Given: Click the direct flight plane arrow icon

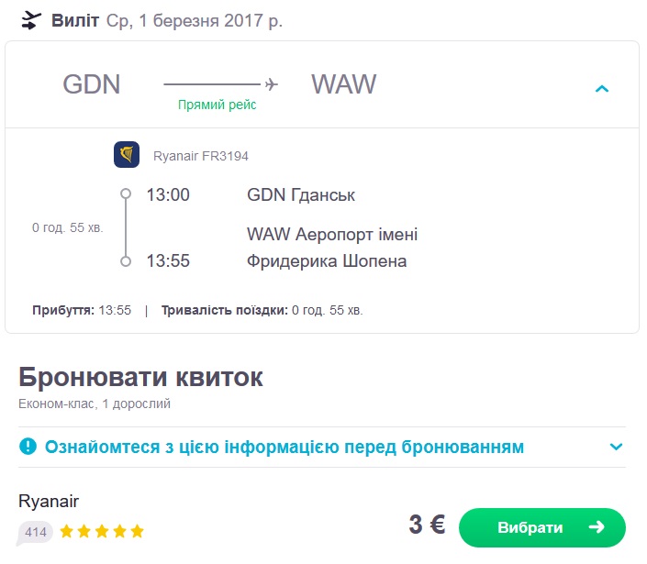Looking at the screenshot, I should tap(271, 84).
